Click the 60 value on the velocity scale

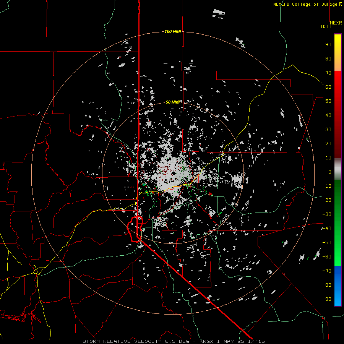(328, 87)
